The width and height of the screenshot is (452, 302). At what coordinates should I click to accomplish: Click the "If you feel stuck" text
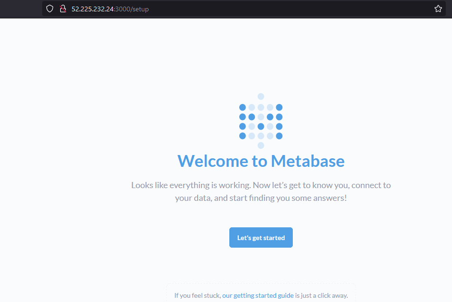click(197, 295)
